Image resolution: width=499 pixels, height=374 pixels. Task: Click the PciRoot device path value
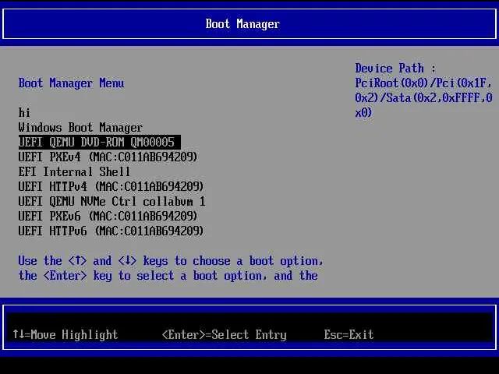coord(423,98)
